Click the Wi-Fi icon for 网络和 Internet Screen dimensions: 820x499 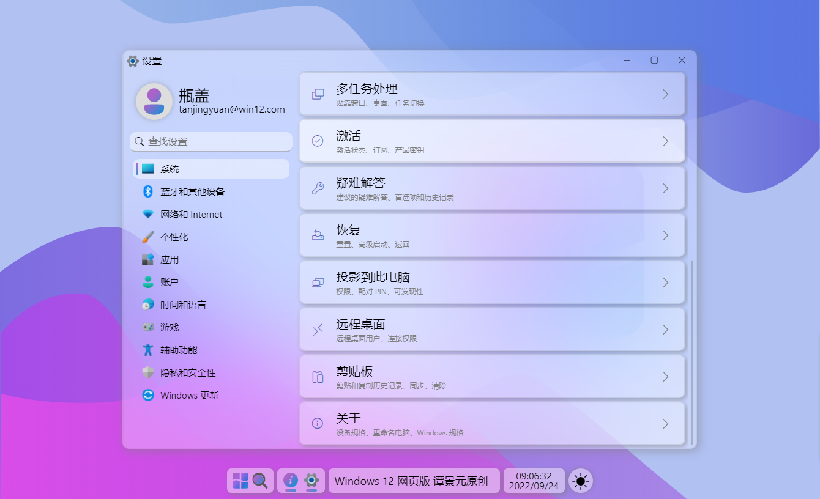(x=147, y=214)
